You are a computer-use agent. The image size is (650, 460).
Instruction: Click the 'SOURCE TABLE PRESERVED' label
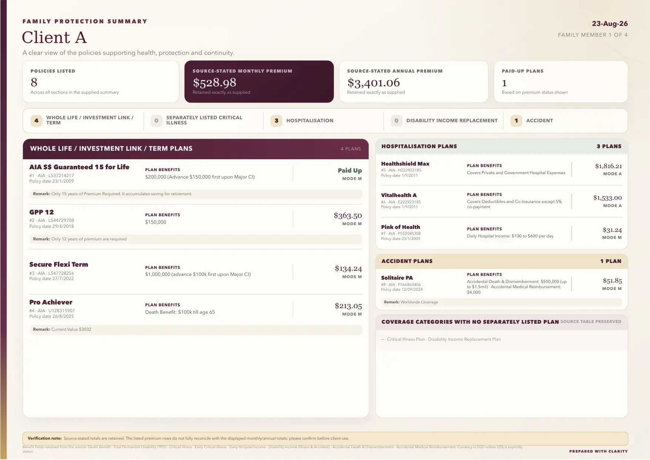pyautogui.click(x=591, y=322)
